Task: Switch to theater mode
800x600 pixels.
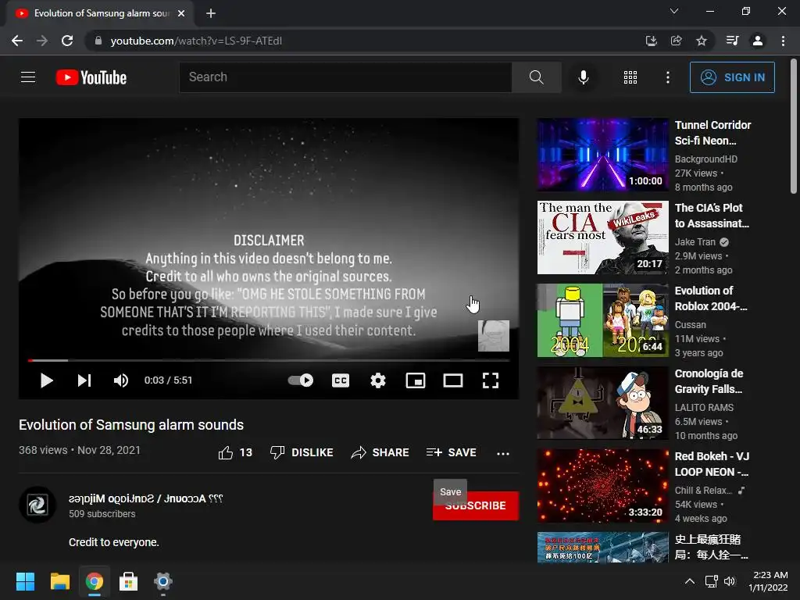Action: 453,380
